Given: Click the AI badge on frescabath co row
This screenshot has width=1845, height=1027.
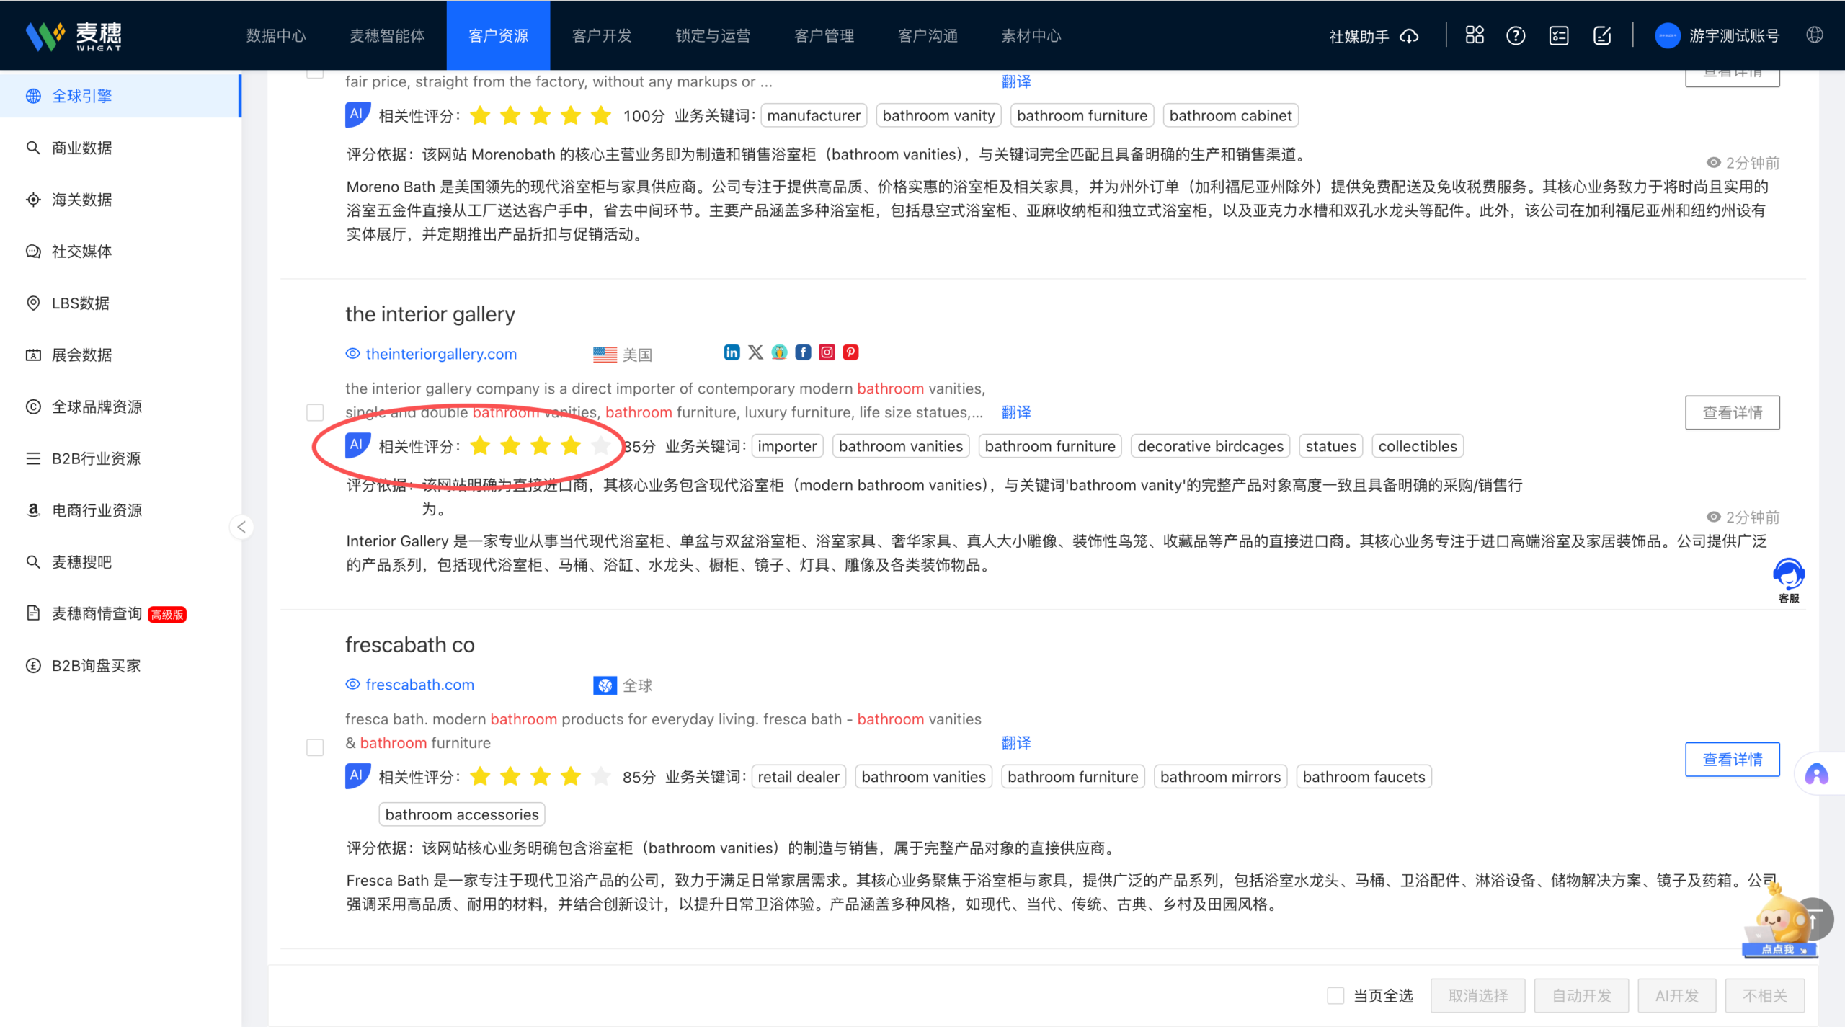Looking at the screenshot, I should pyautogui.click(x=357, y=776).
